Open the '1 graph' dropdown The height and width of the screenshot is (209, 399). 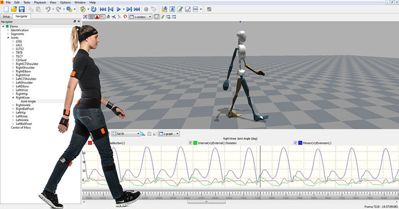coord(169,134)
